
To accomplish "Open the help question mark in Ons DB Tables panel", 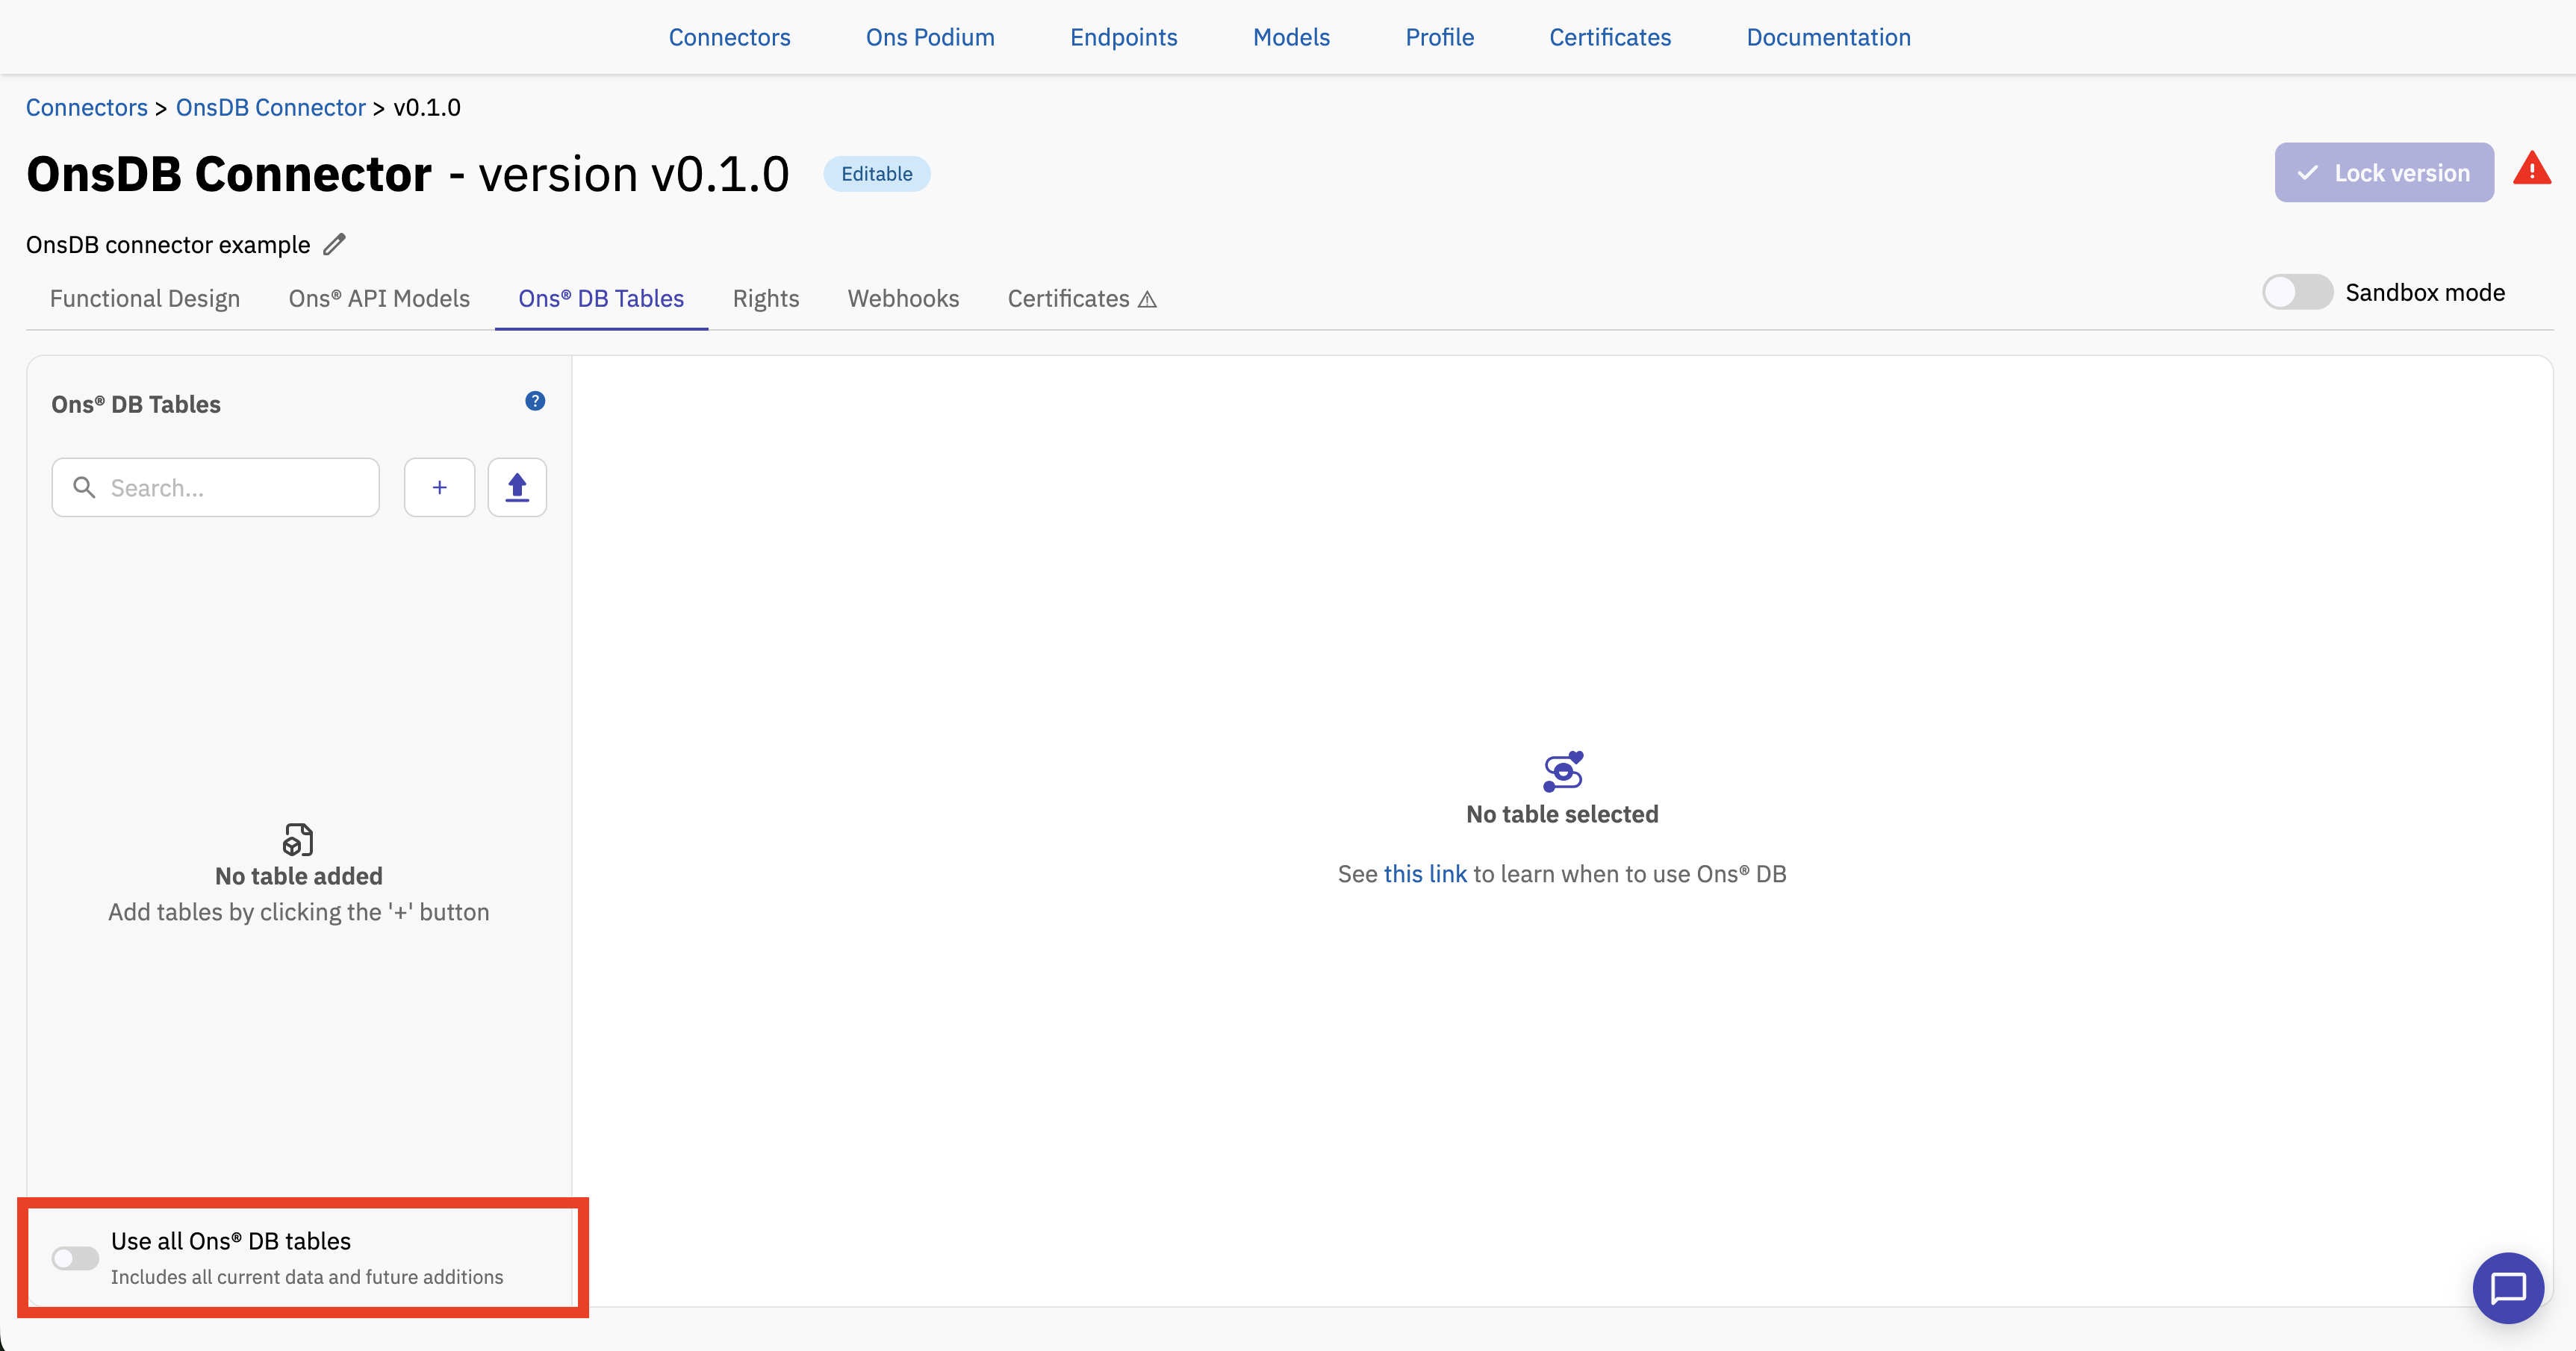I will click(535, 401).
